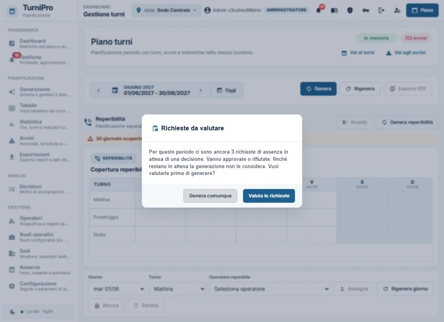The width and height of the screenshot is (444, 322).
Task: Open the user settings icon in the header
Action: click(x=397, y=10)
